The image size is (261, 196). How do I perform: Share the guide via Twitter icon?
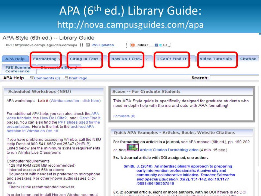pyautogui.click(x=160, y=45)
